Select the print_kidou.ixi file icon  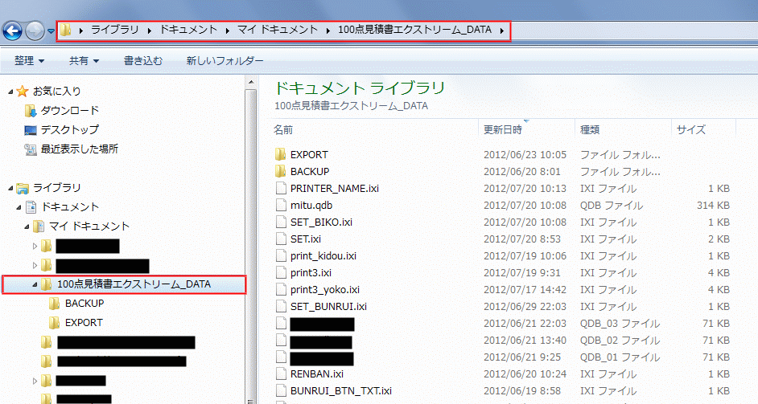[281, 256]
